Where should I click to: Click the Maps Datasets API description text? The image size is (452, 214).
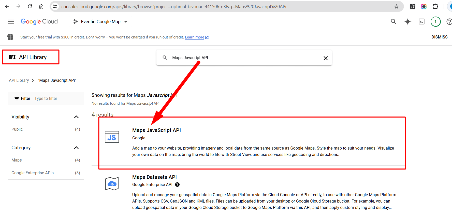(x=264, y=201)
